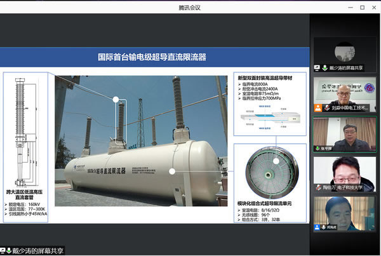381x256 pixels.
Task: Click the mic icon on 张平祥's video tile
Action: 318,148
